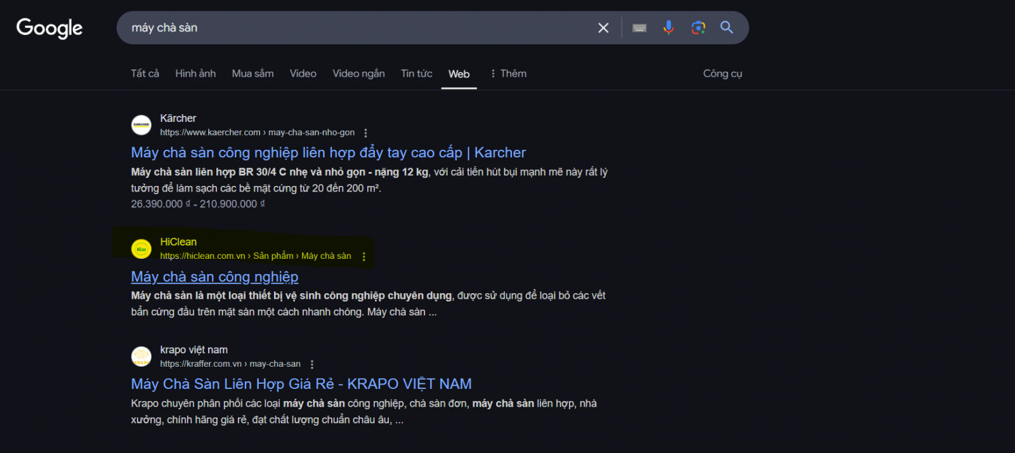Screen dimensions: 1015x453
Task: Open the Máy chà sàn công nghiệp link
Action: (214, 277)
